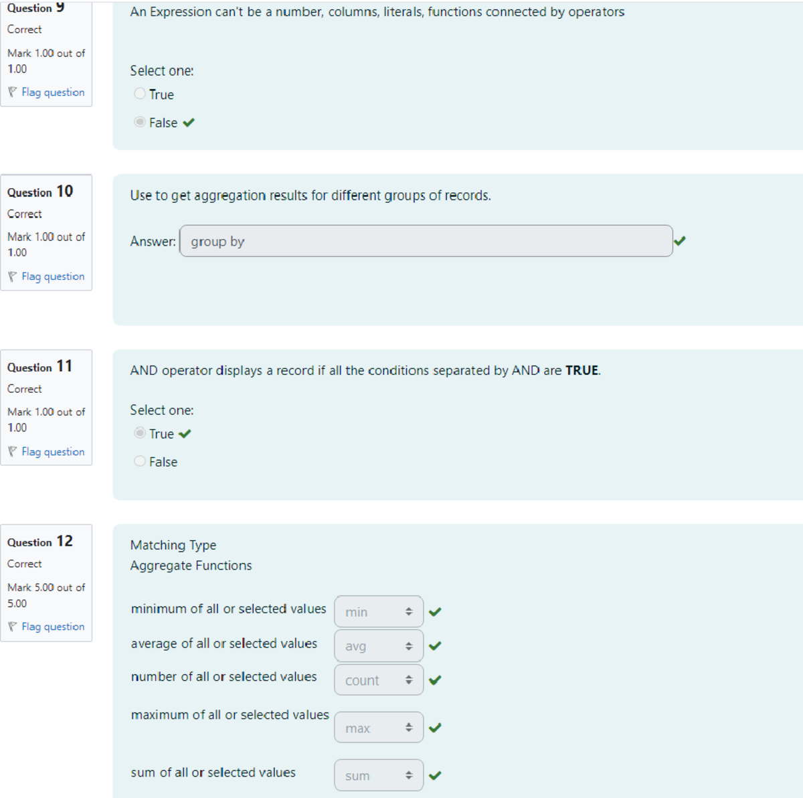Click the checkmark next to the max dropdown
803x798 pixels.
tap(435, 728)
